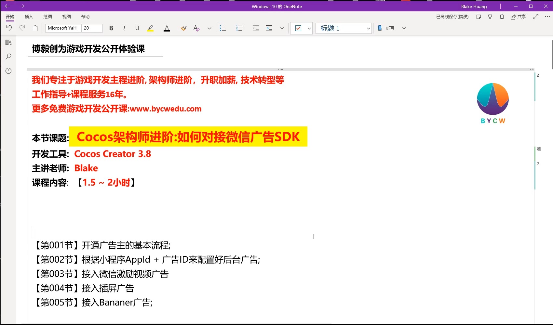The width and height of the screenshot is (553, 325).
Task: Start dictation with microphone icon
Action: pos(380,28)
